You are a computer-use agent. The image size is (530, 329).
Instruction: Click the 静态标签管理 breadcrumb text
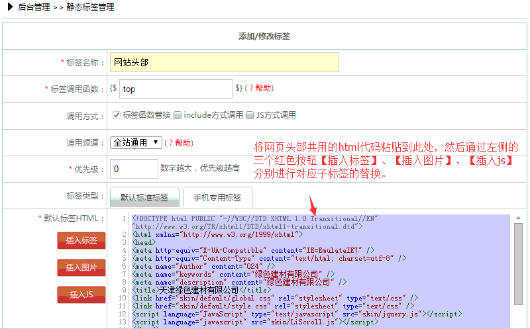pos(89,7)
